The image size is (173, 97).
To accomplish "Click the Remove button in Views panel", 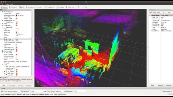I will [161, 85].
